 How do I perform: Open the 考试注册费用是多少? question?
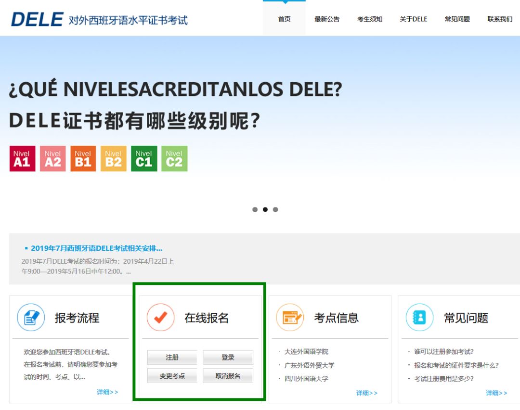click(444, 379)
